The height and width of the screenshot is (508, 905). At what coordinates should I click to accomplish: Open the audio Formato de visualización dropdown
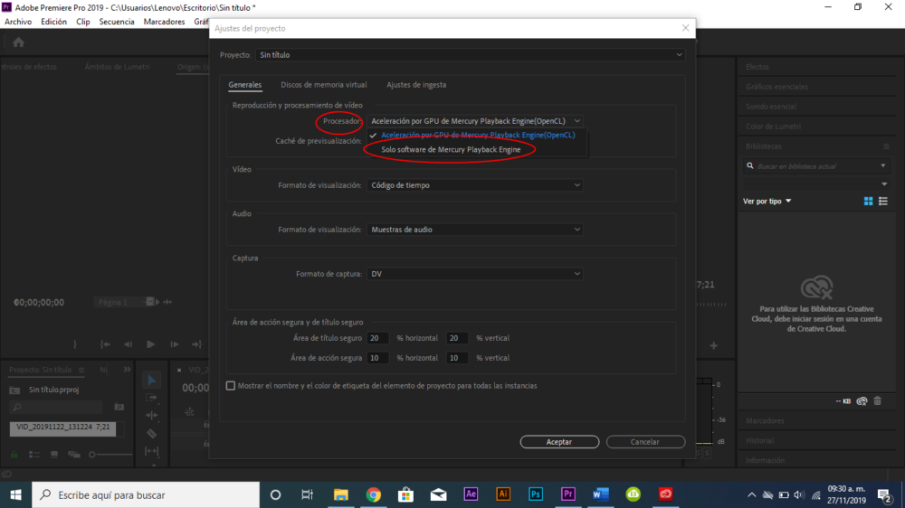pyautogui.click(x=474, y=230)
